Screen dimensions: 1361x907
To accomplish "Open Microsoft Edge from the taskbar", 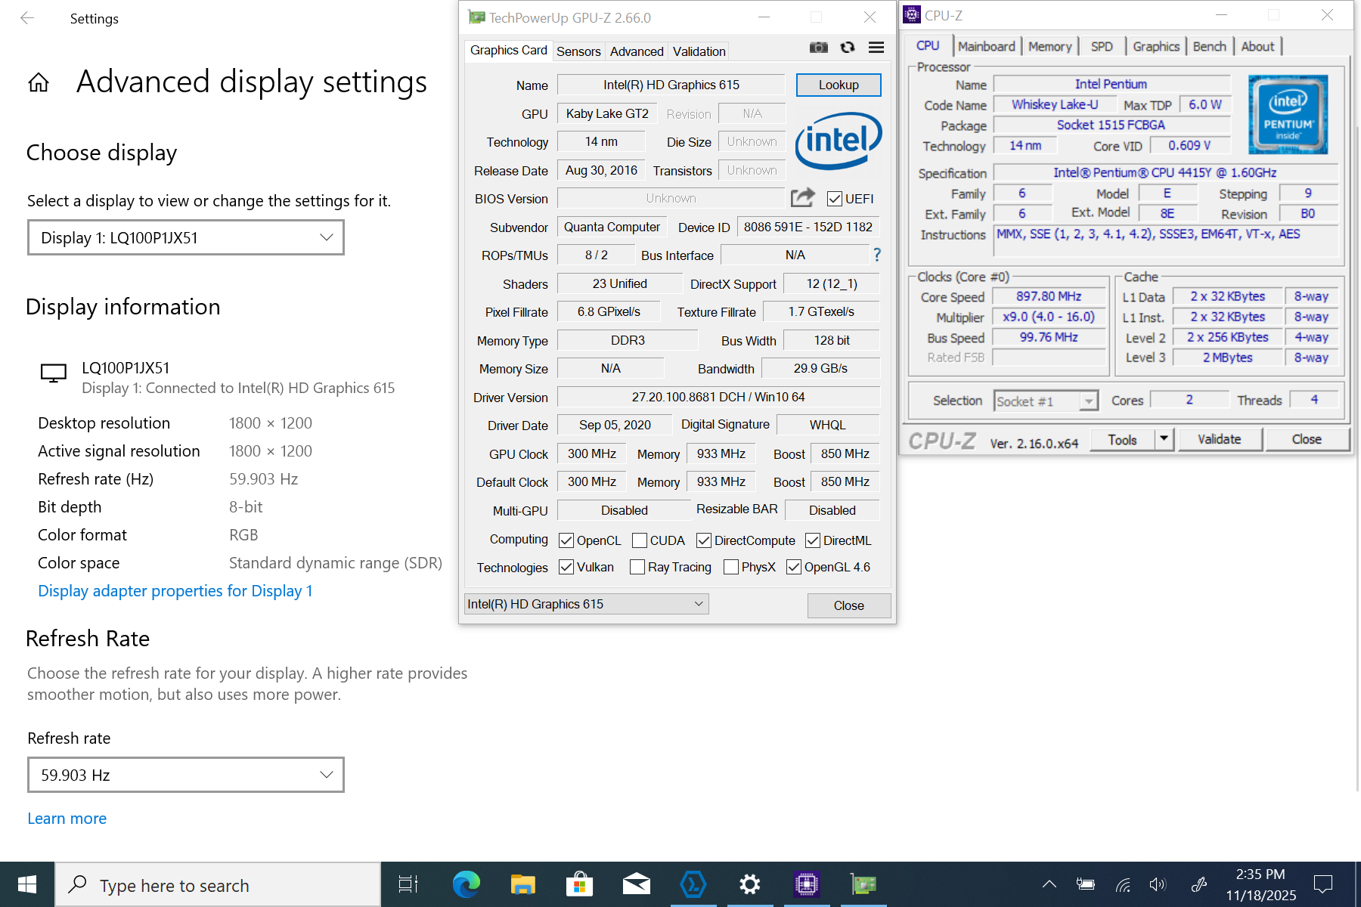I will point(466,884).
